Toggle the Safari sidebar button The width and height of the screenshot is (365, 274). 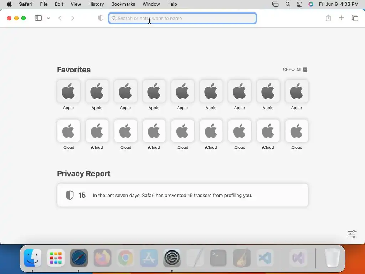(38, 18)
